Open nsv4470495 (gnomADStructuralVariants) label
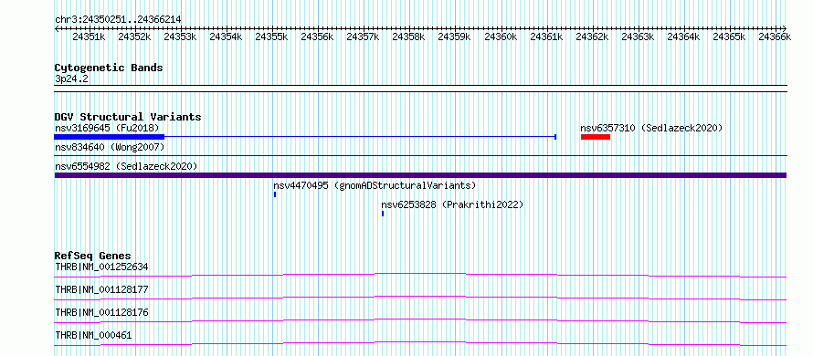Screen dimensions: 813x356 [375, 185]
